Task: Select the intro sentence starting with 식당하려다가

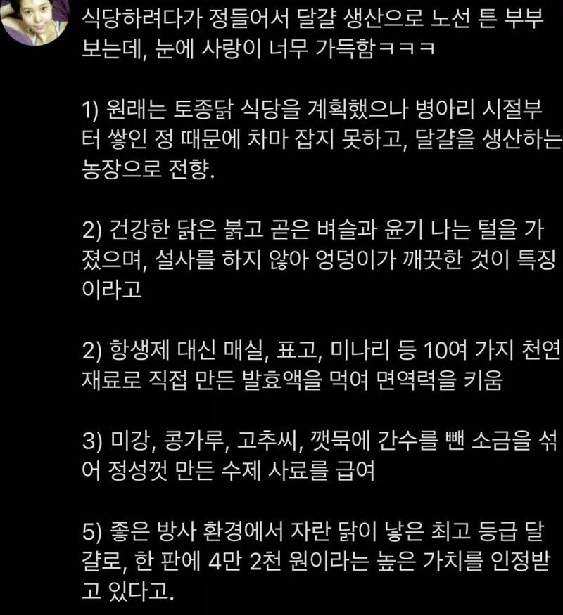Action: pyautogui.click(x=313, y=33)
